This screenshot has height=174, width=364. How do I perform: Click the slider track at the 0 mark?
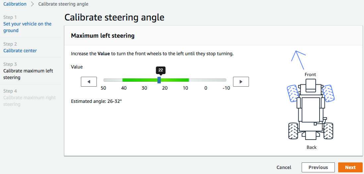[206, 80]
